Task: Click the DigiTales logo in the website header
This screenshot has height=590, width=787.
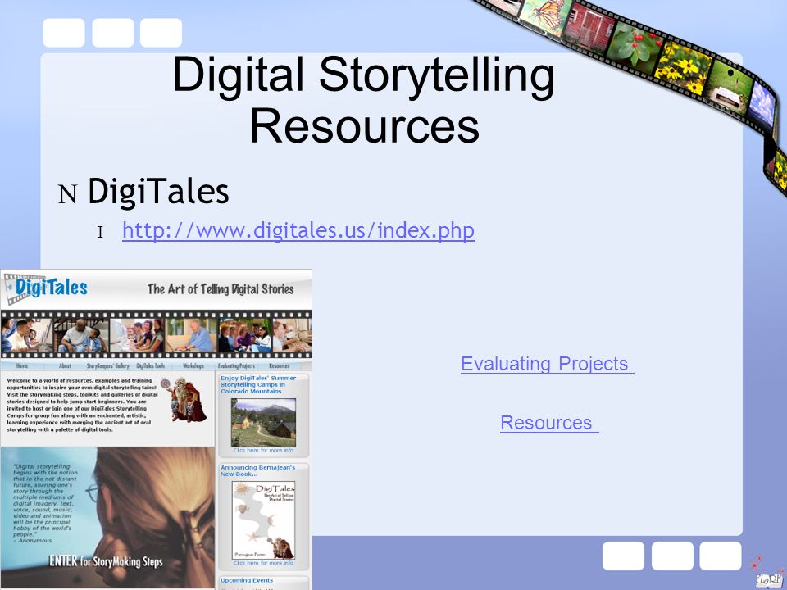Action: point(46,288)
